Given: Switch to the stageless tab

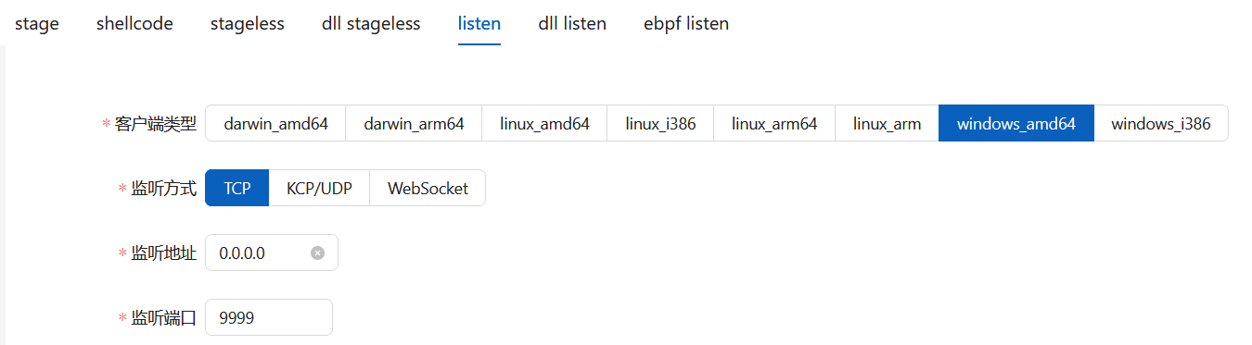Looking at the screenshot, I should pos(248,23).
